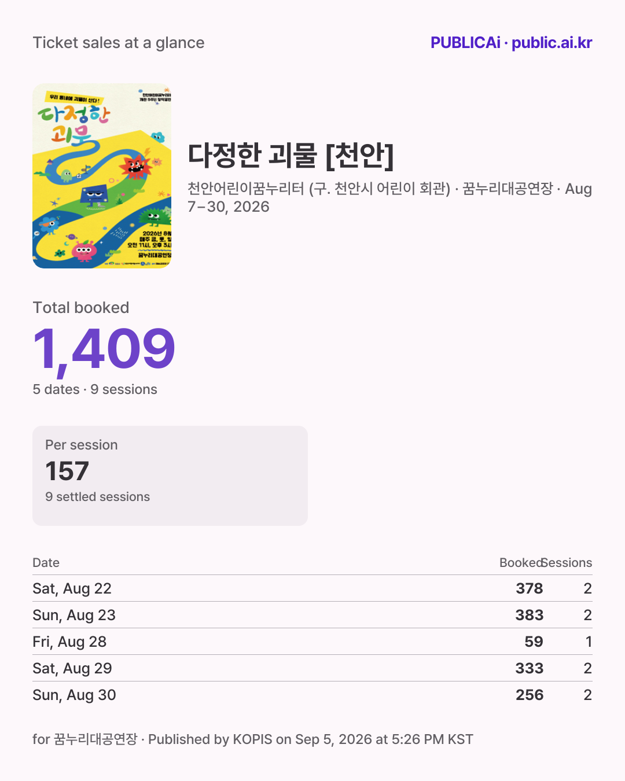
Task: Click the Total booked 1,409 figure
Action: pyautogui.click(x=104, y=348)
